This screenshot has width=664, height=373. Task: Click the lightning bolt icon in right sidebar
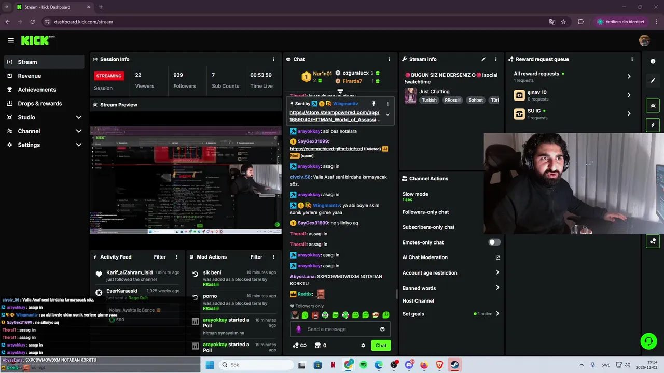653,125
